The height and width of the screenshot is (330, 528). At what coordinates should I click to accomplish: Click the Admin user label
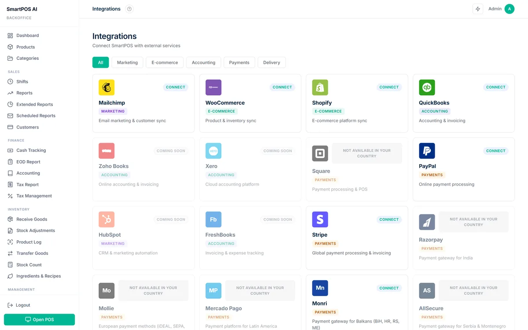[495, 9]
